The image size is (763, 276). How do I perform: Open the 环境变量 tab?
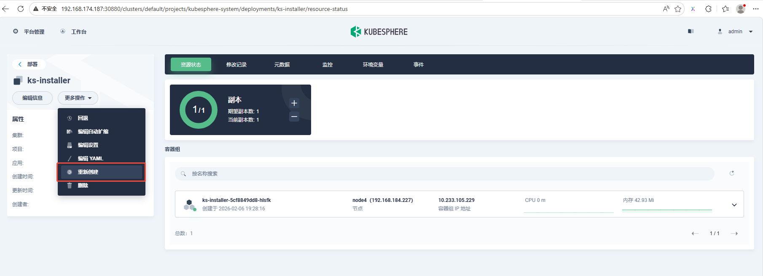tap(373, 64)
